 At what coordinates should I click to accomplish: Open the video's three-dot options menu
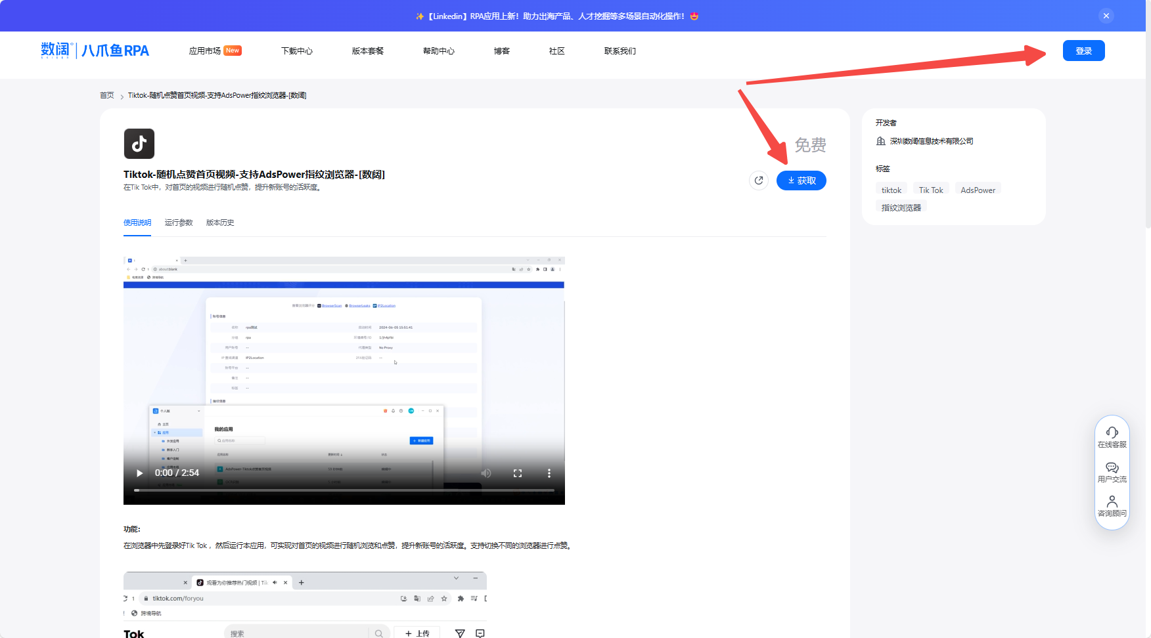(x=549, y=473)
